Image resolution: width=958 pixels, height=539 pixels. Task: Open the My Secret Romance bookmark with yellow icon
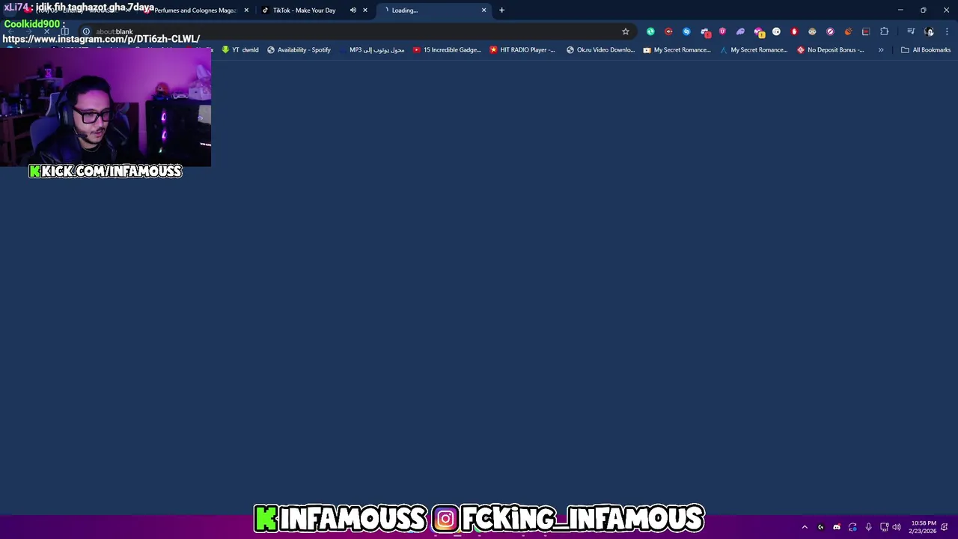pos(677,50)
